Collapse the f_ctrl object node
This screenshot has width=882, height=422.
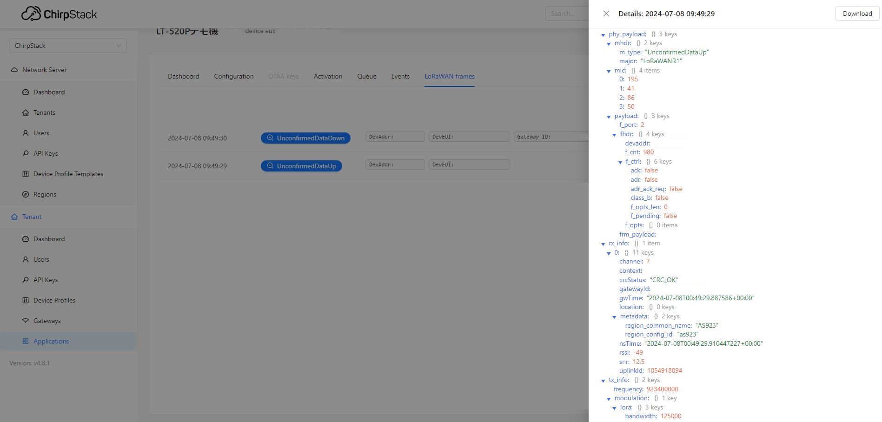click(x=620, y=162)
